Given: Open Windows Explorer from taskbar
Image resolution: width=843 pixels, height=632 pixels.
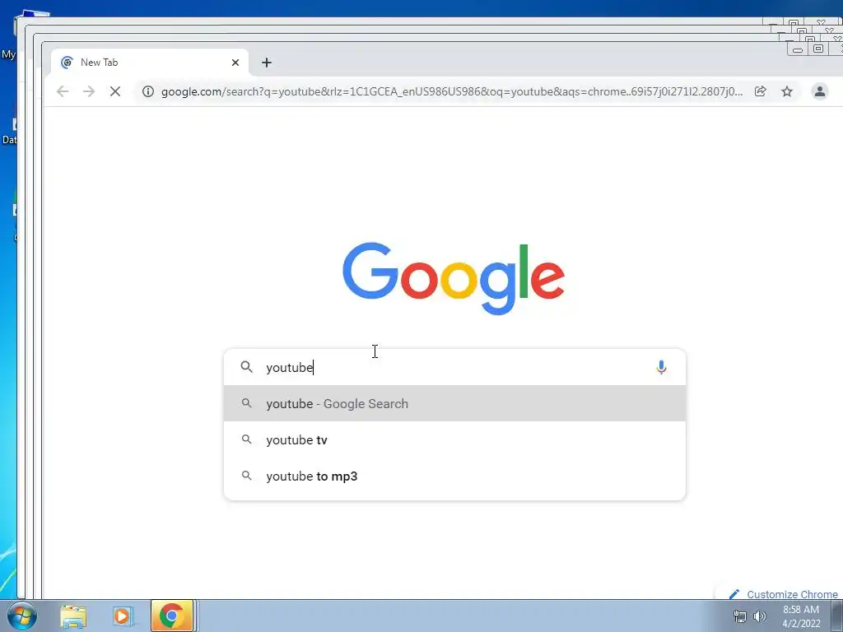Looking at the screenshot, I should [x=73, y=616].
